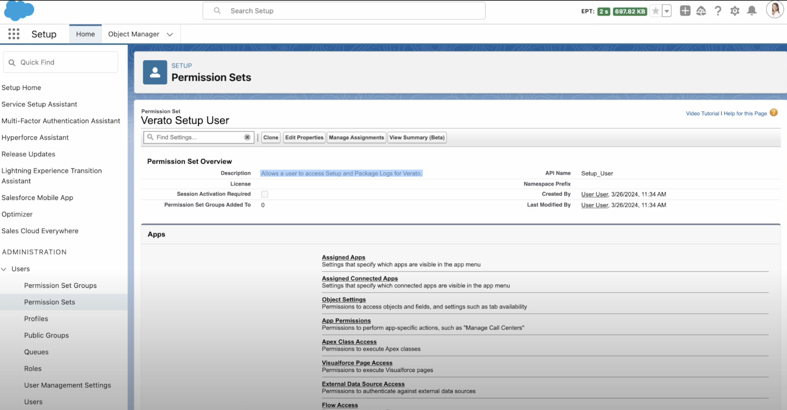Open Profiles in sidebar
This screenshot has width=787, height=410.
[x=36, y=319]
